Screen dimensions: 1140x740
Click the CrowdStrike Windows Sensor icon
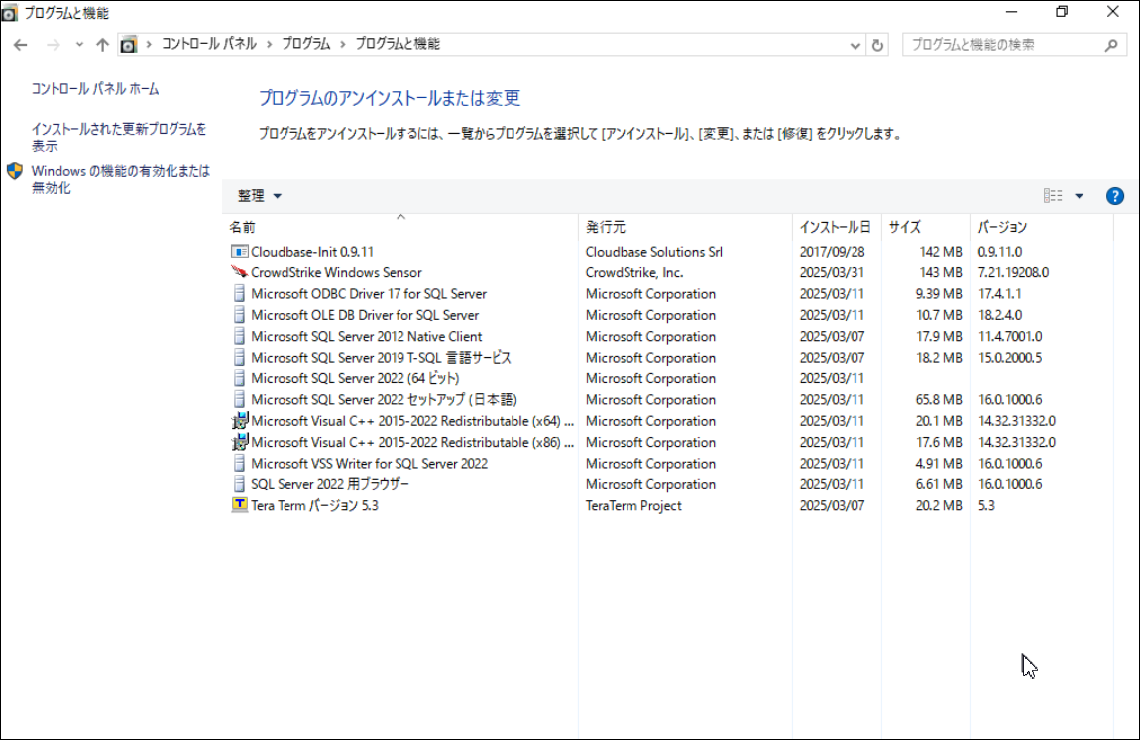[239, 272]
